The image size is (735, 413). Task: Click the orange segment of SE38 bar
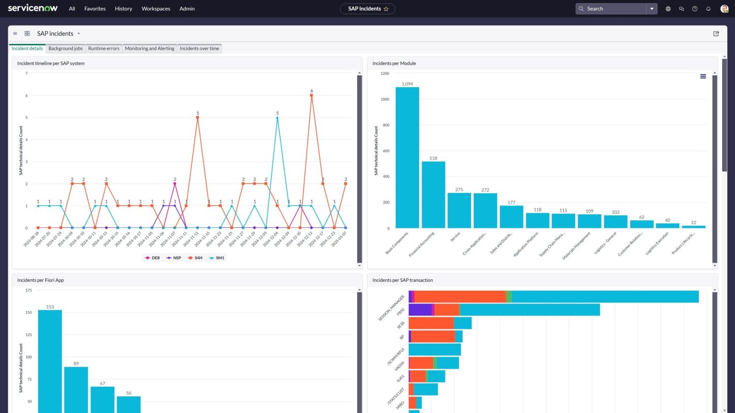[431, 323]
